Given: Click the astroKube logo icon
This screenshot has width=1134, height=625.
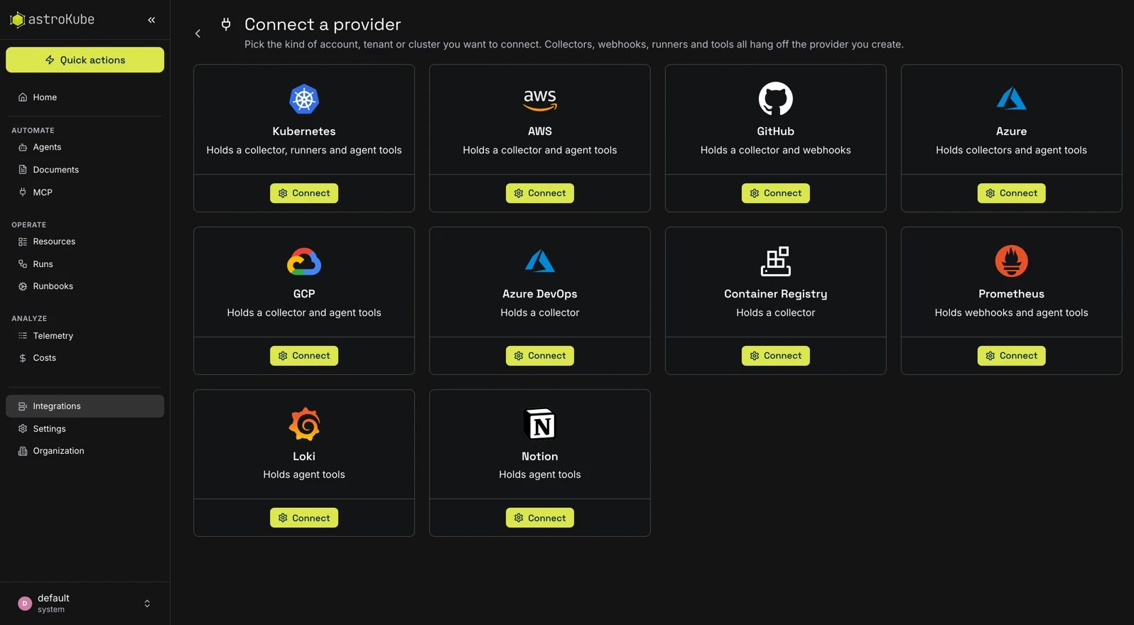Looking at the screenshot, I should pyautogui.click(x=17, y=20).
